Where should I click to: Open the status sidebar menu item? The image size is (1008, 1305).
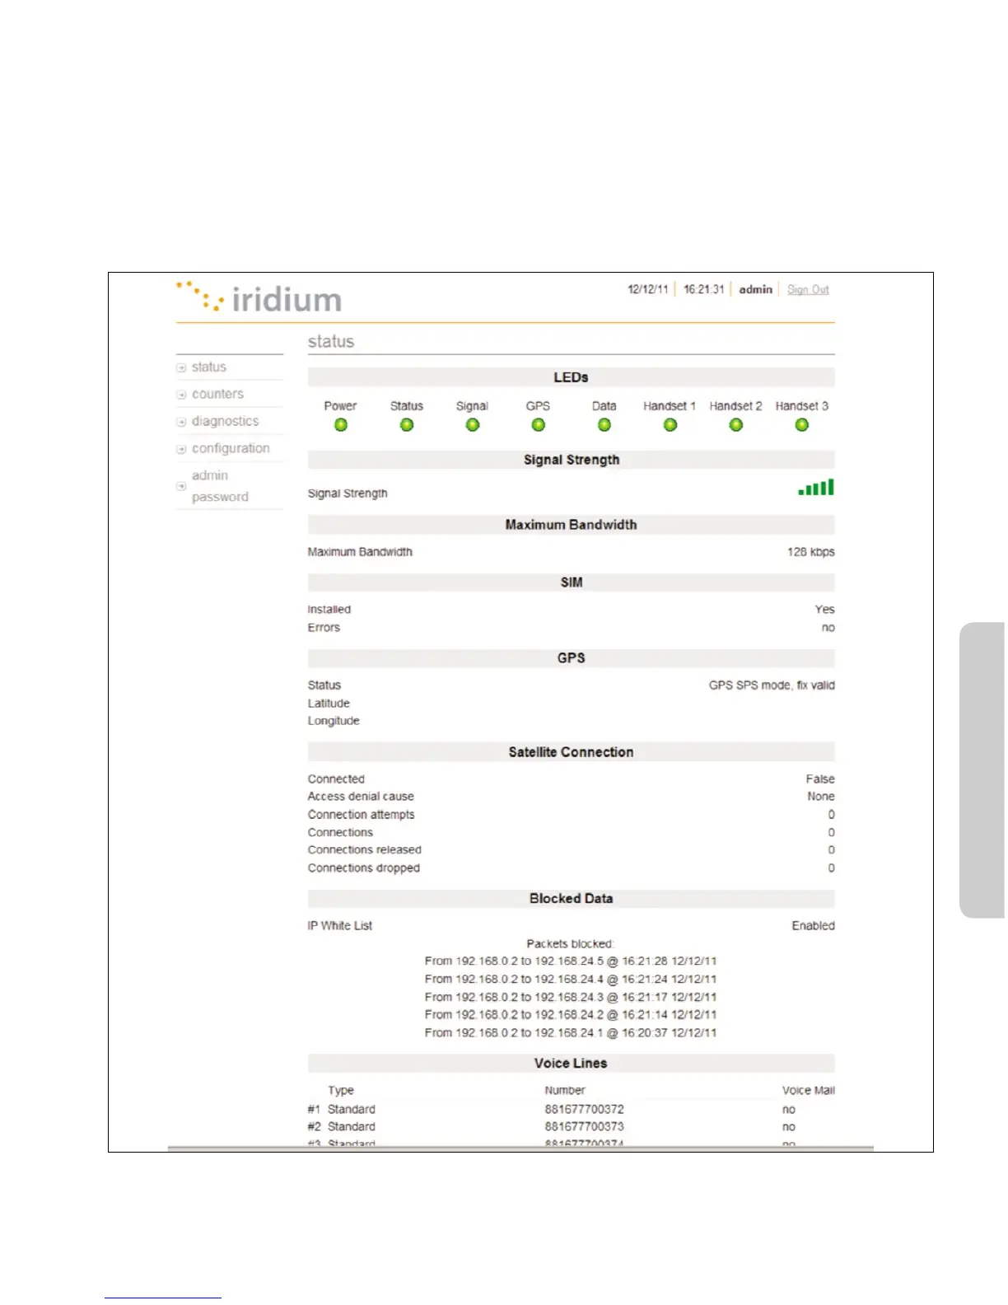click(209, 367)
